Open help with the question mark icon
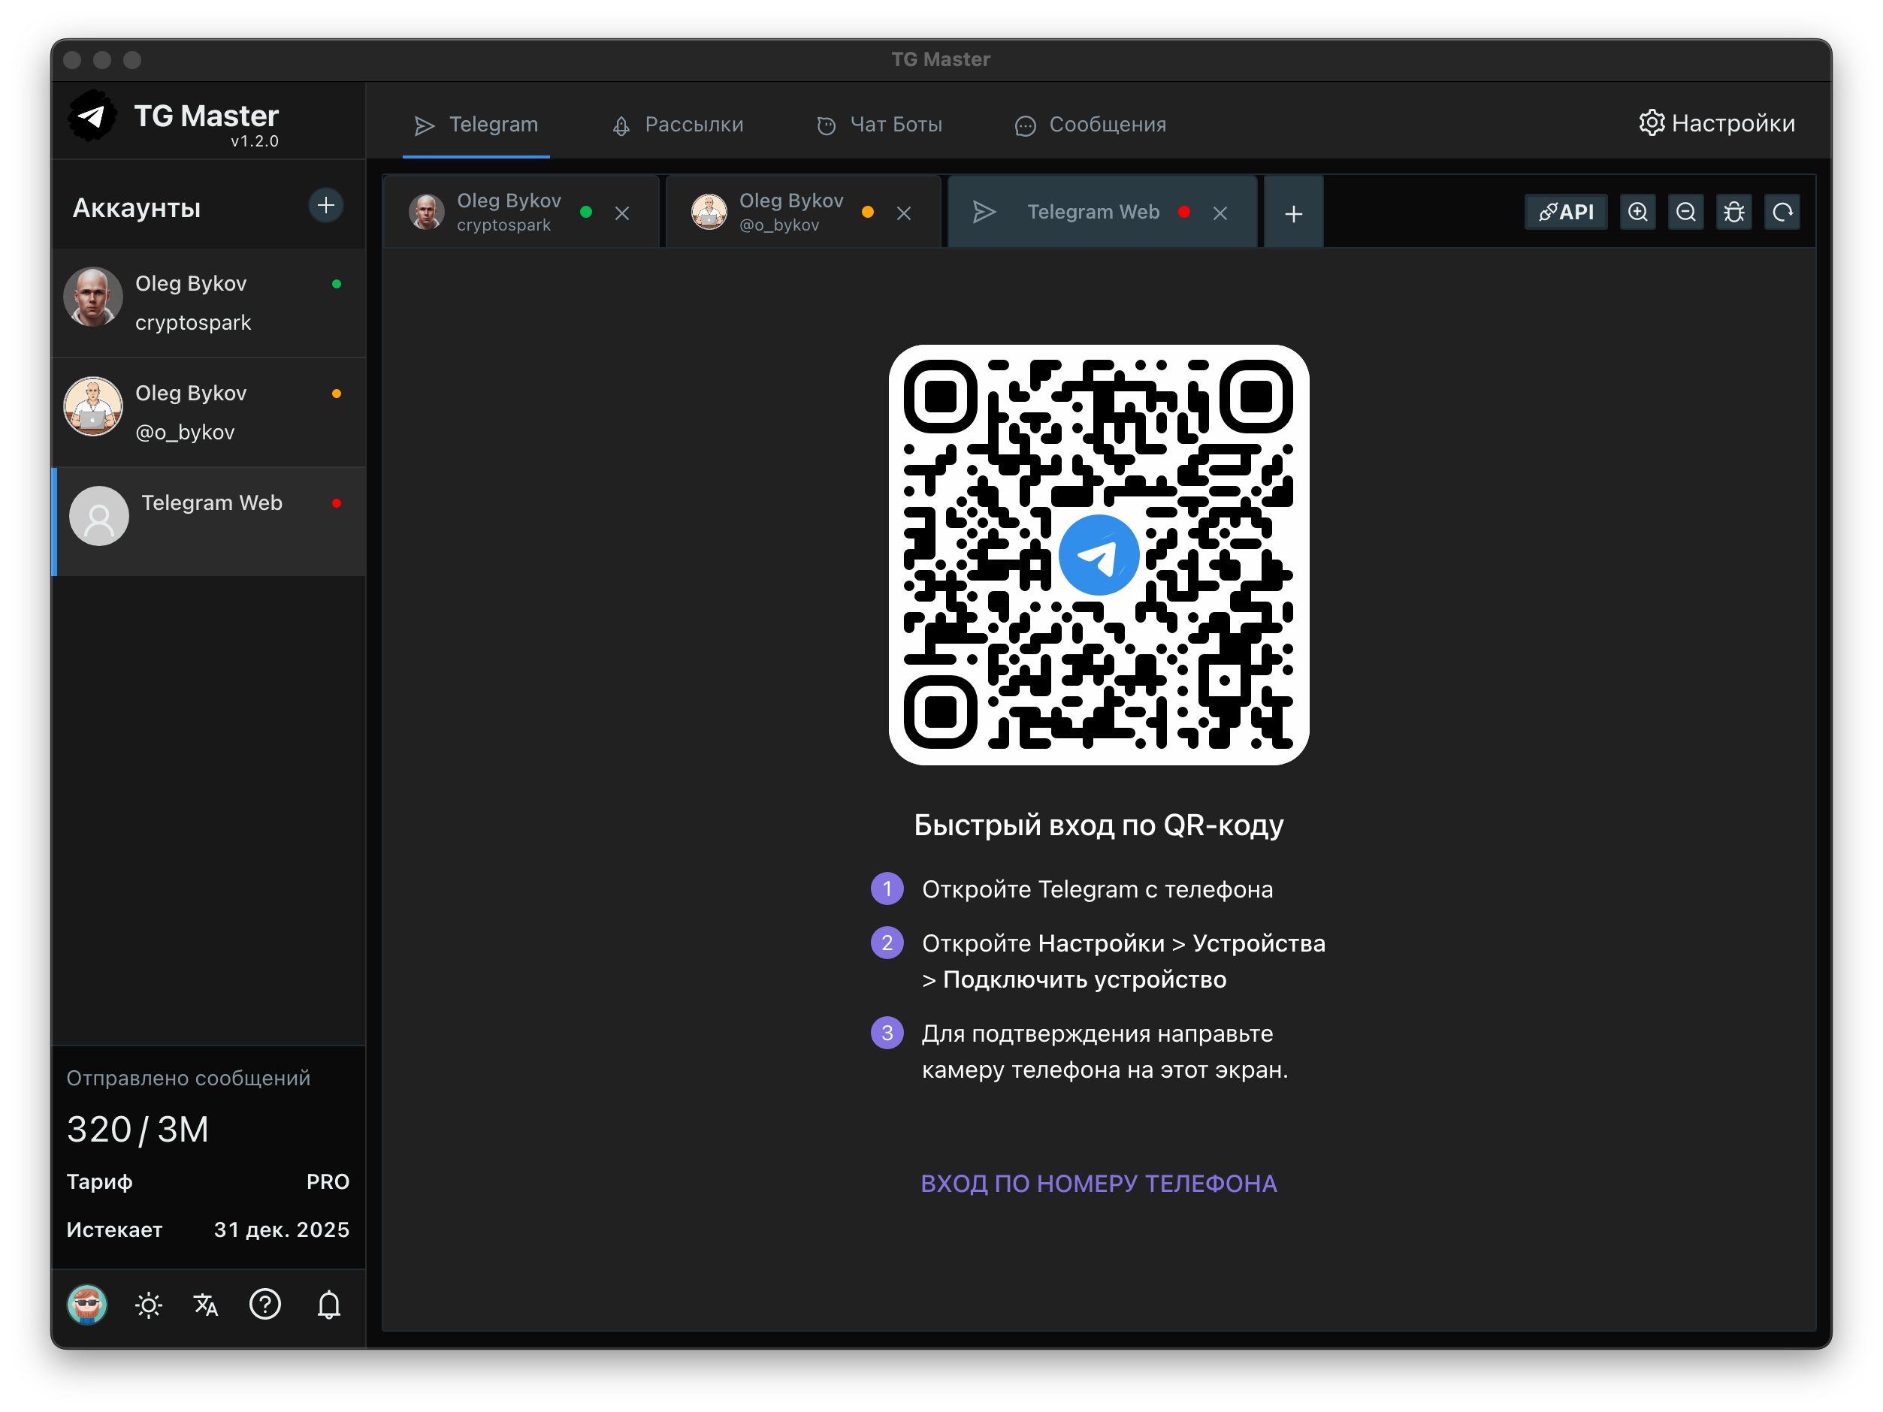1883x1412 pixels. point(264,1305)
